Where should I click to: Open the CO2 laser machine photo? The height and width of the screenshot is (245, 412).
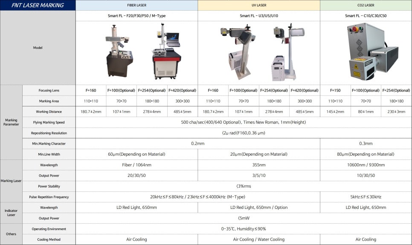pos(373,51)
